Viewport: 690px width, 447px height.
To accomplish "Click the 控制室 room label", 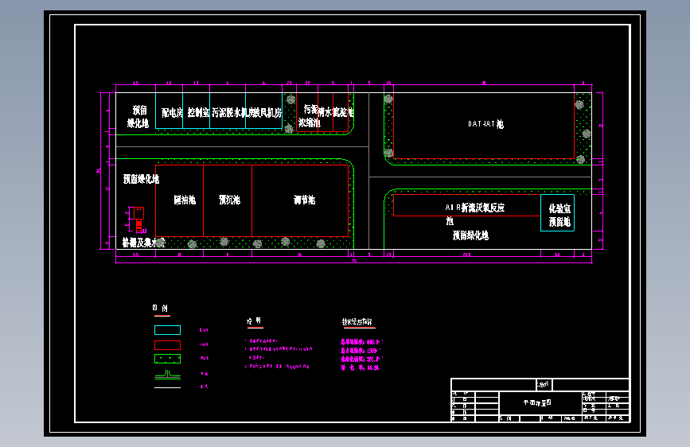I will (x=198, y=113).
